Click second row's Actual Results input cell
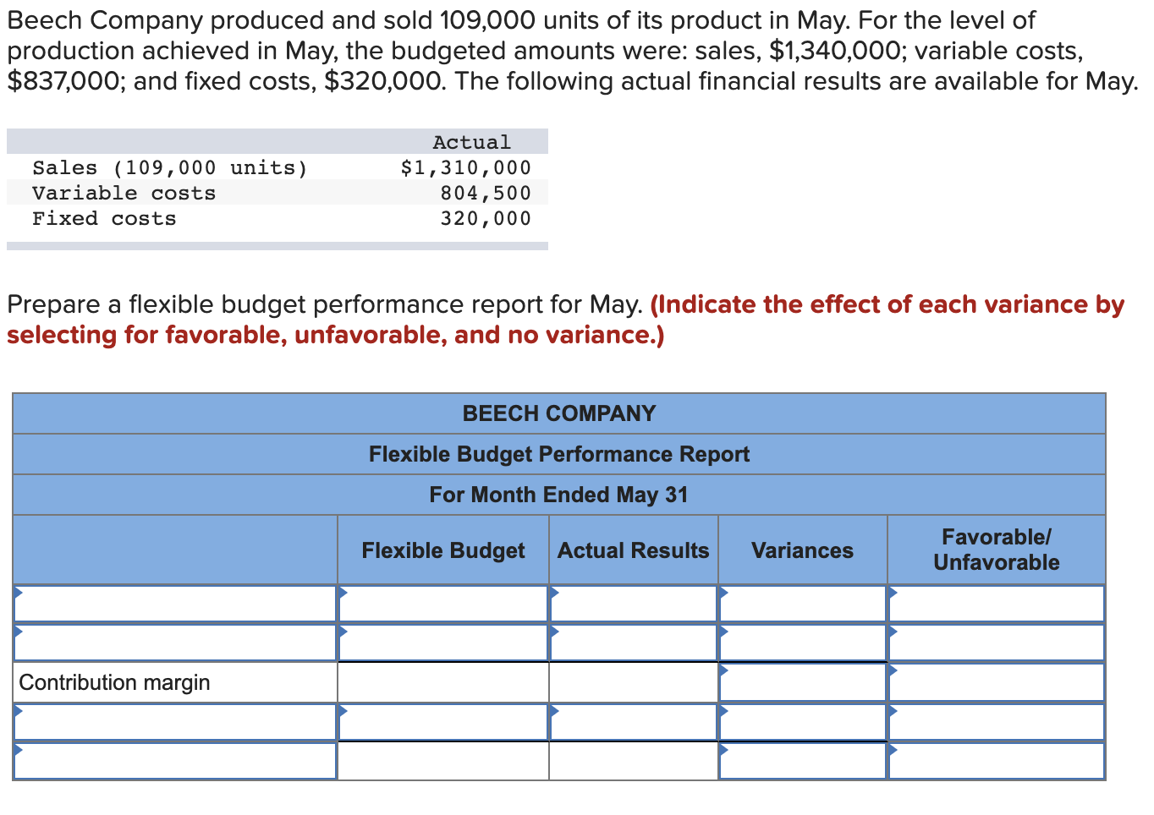1154x815 pixels. pos(634,643)
